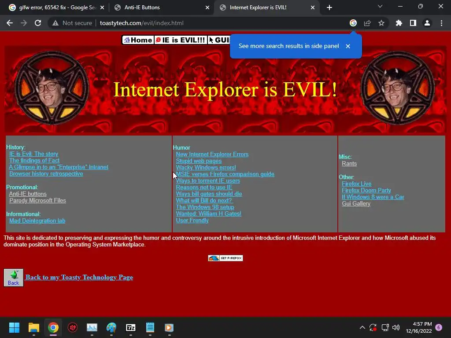Select Internet Explorer is EVIL tab

pos(267,7)
